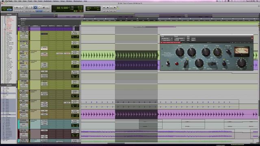Click the grid and nudge value display

[x=93, y=9]
